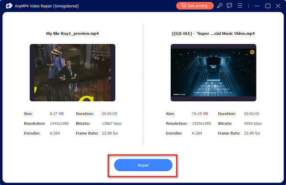The image size is (286, 185).
Task: Click the 1920x1080 resolution value
Action: [201, 124]
